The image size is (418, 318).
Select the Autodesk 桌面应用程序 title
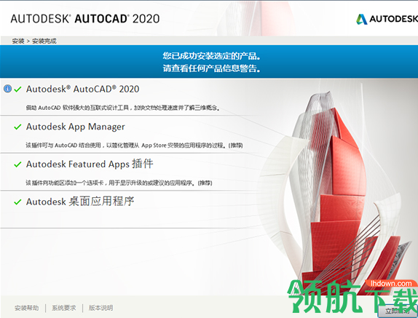[80, 202]
